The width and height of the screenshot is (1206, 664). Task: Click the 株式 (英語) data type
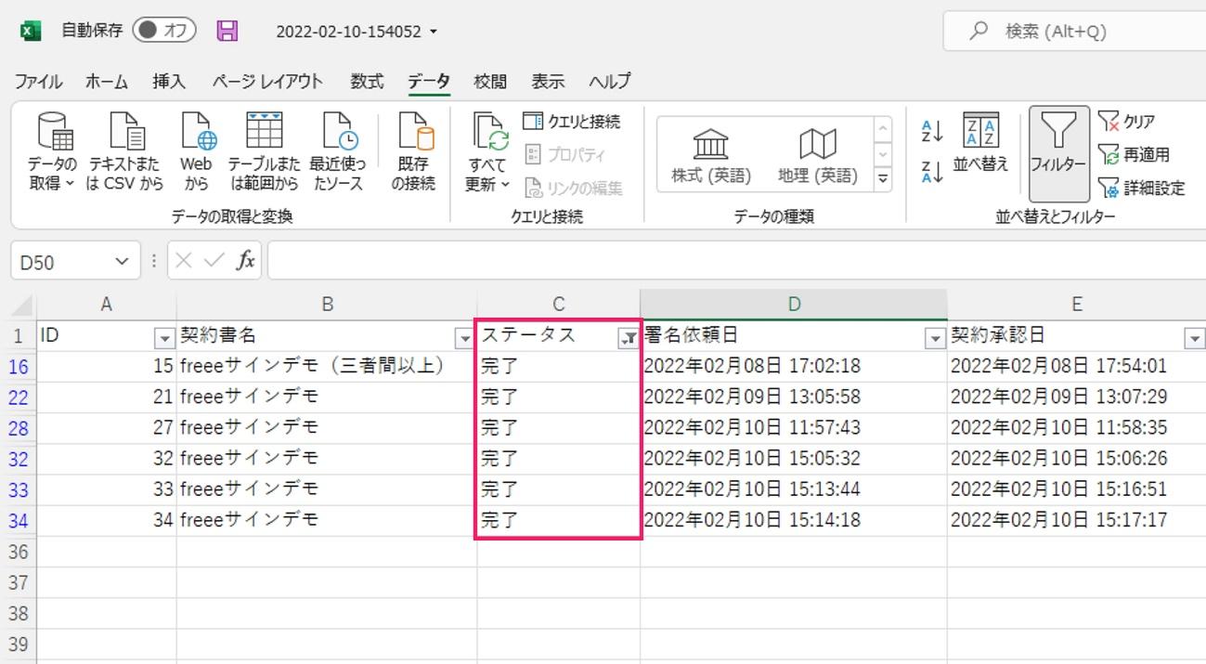coord(711,156)
